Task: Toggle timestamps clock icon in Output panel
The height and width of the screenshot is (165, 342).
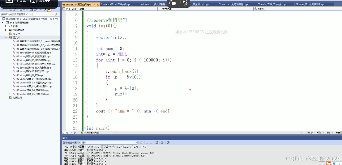Action: 168,142
